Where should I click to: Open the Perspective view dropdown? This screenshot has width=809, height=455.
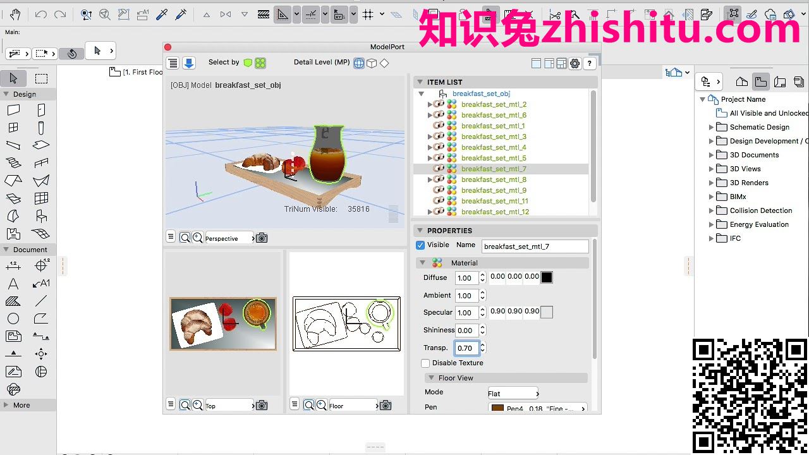coord(230,238)
